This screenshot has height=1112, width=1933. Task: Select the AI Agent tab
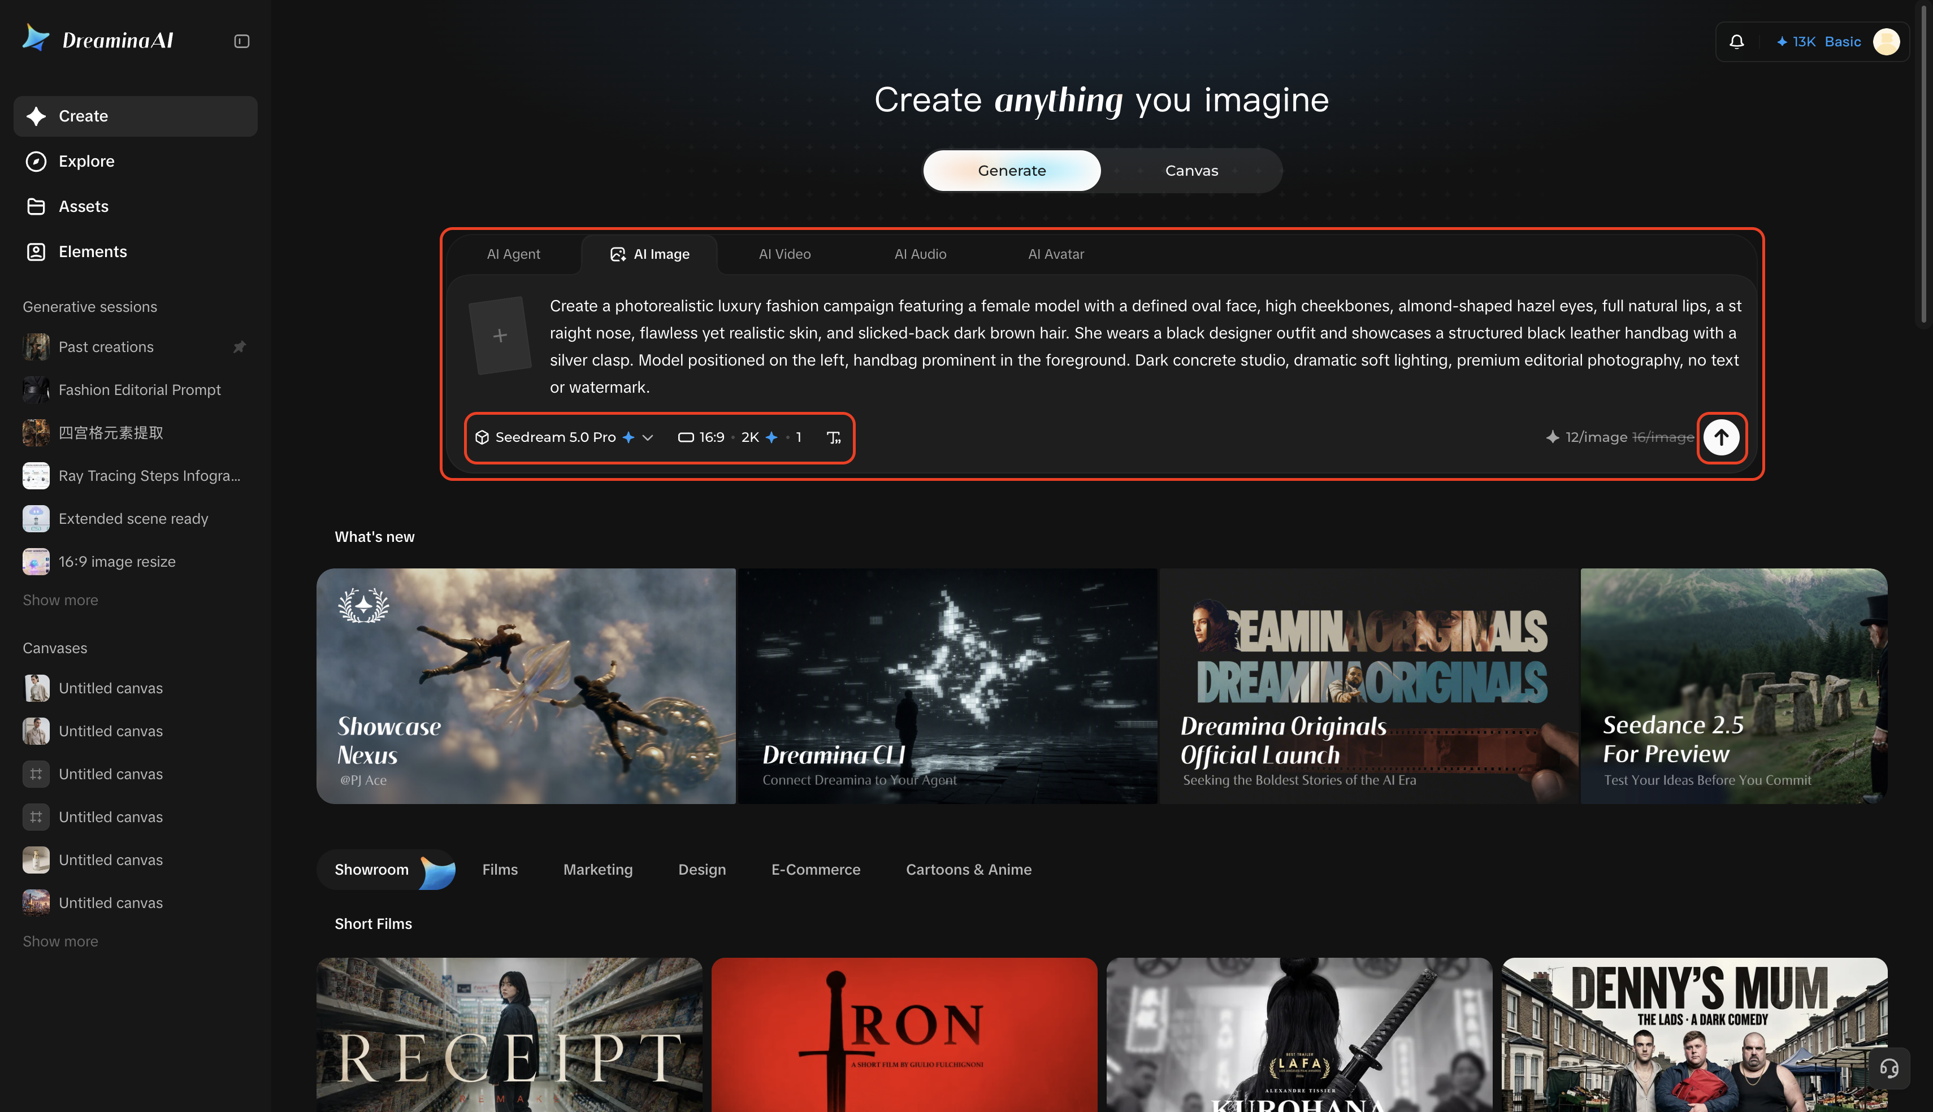[x=513, y=254]
